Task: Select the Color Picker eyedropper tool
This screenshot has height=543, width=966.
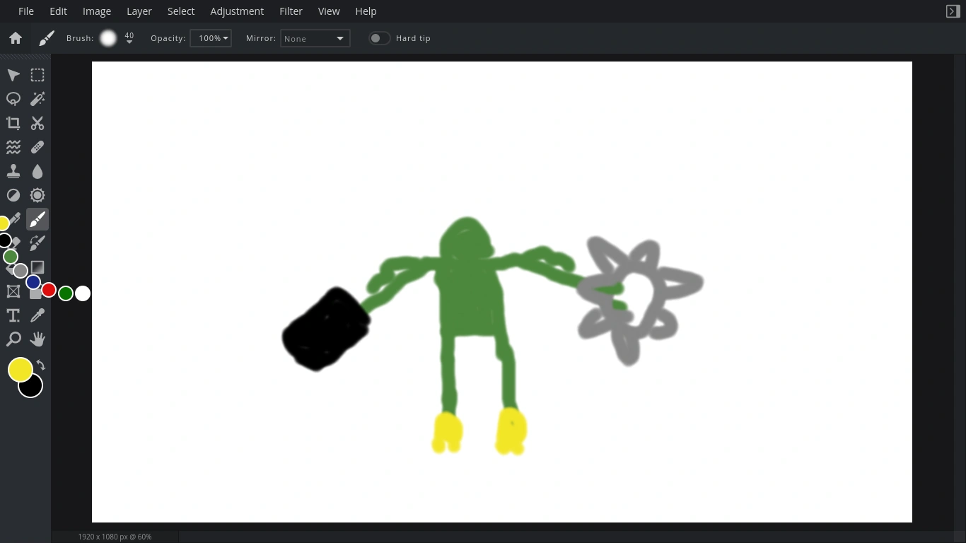Action: [x=37, y=315]
